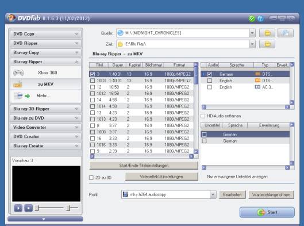Screen dimensions: 304x226
Task: Toggle German audio track checkbox
Action: pyautogui.click(x=209, y=74)
